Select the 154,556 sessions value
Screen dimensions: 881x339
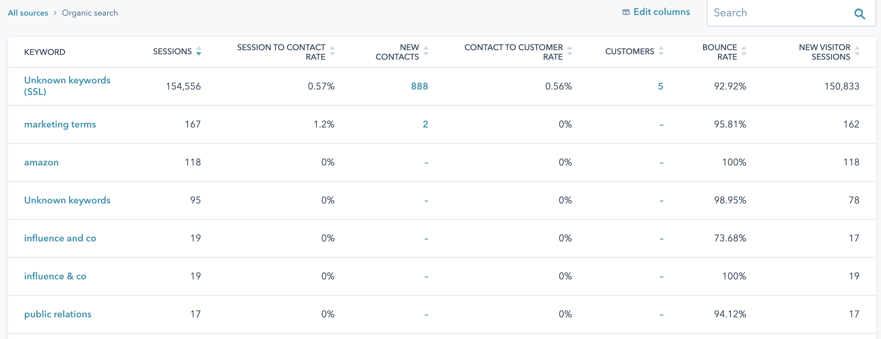point(183,86)
